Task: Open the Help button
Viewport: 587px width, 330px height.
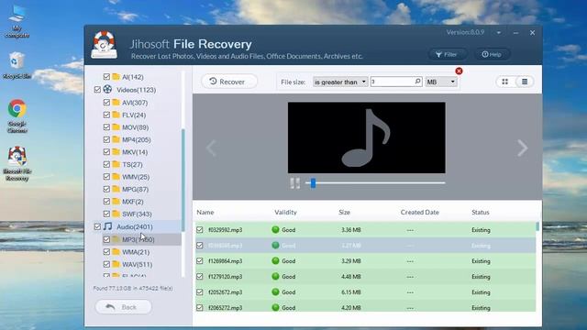Action: coord(492,55)
